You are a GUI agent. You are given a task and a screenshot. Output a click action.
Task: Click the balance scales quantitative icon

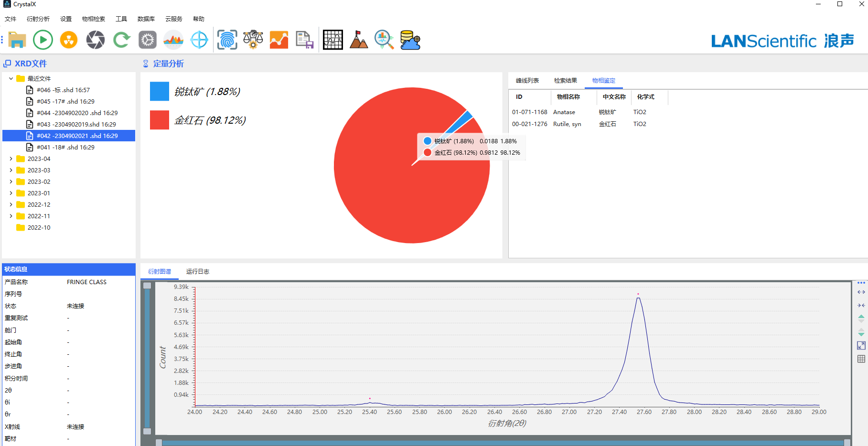pyautogui.click(x=253, y=40)
